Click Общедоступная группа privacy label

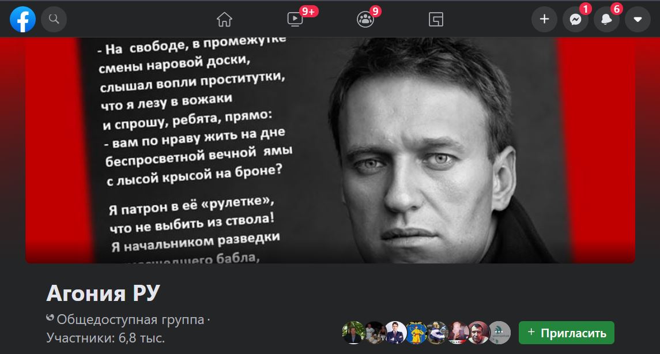[x=130, y=319]
